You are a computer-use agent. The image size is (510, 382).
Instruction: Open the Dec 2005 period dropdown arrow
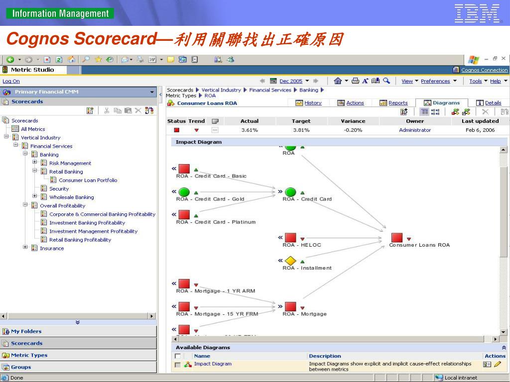[x=307, y=81]
